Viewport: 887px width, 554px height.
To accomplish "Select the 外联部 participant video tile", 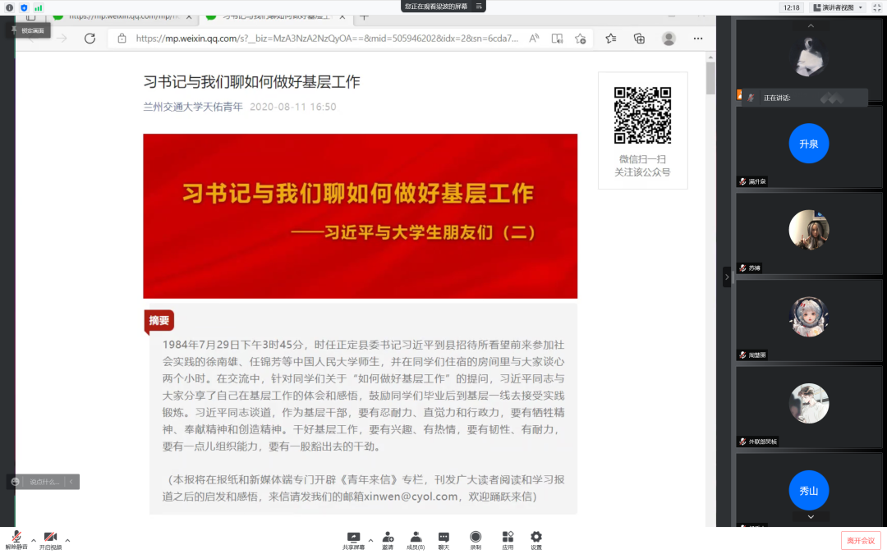I will tap(809, 407).
